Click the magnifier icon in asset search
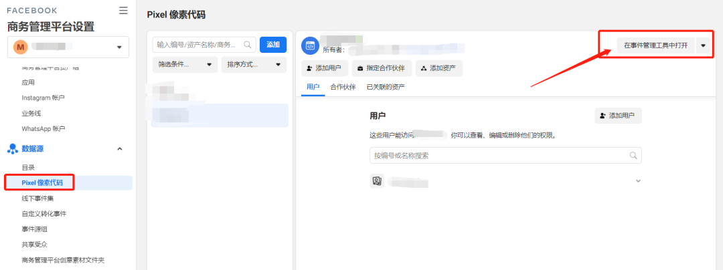Image resolution: width=723 pixels, height=270 pixels. (x=248, y=45)
